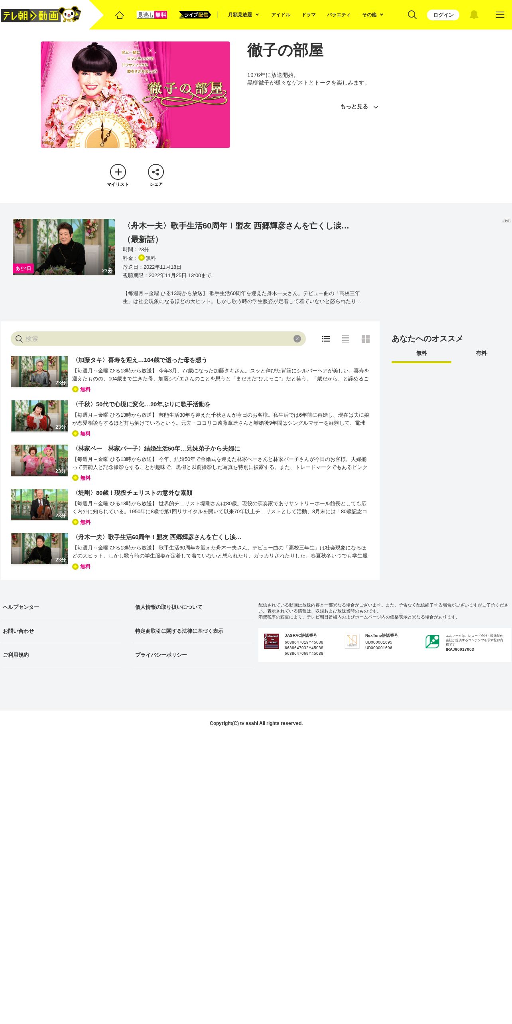Open バラエティ category
This screenshot has height=1024, width=512.
(339, 15)
